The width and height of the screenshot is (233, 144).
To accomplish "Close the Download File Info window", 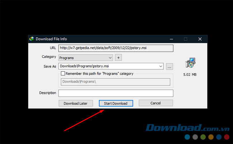I will (200, 39).
